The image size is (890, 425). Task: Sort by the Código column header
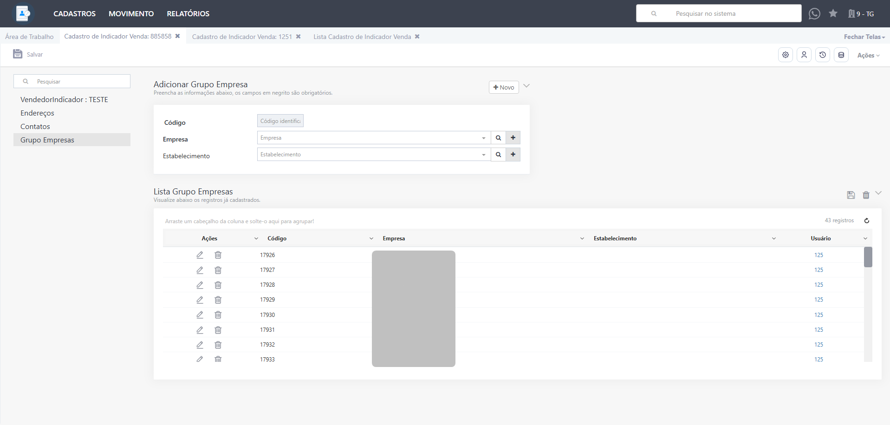[277, 238]
